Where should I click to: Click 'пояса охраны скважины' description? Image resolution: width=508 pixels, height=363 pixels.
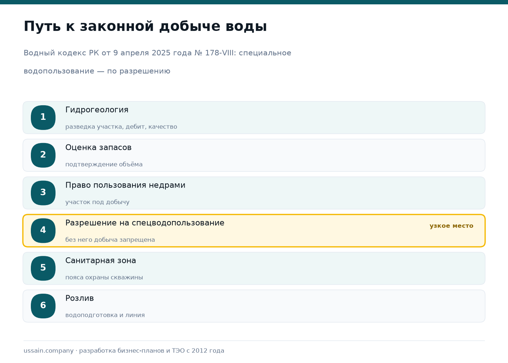tap(104, 278)
